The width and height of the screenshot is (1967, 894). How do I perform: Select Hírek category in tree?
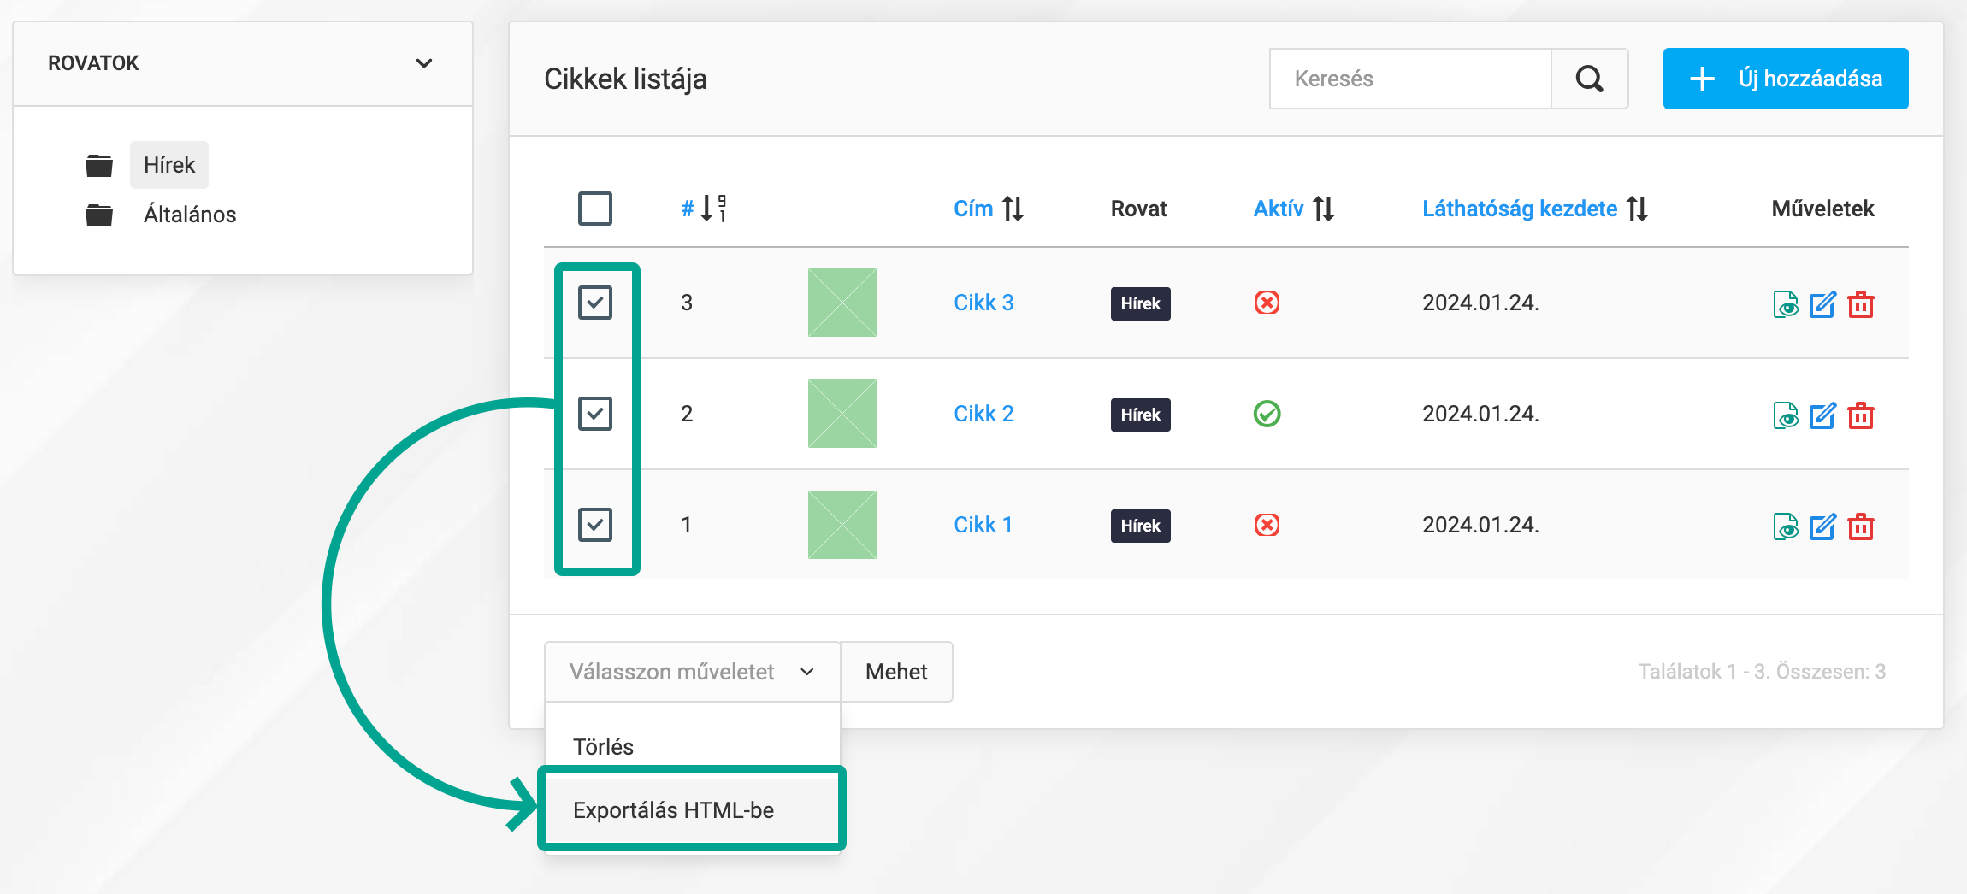tap(169, 165)
